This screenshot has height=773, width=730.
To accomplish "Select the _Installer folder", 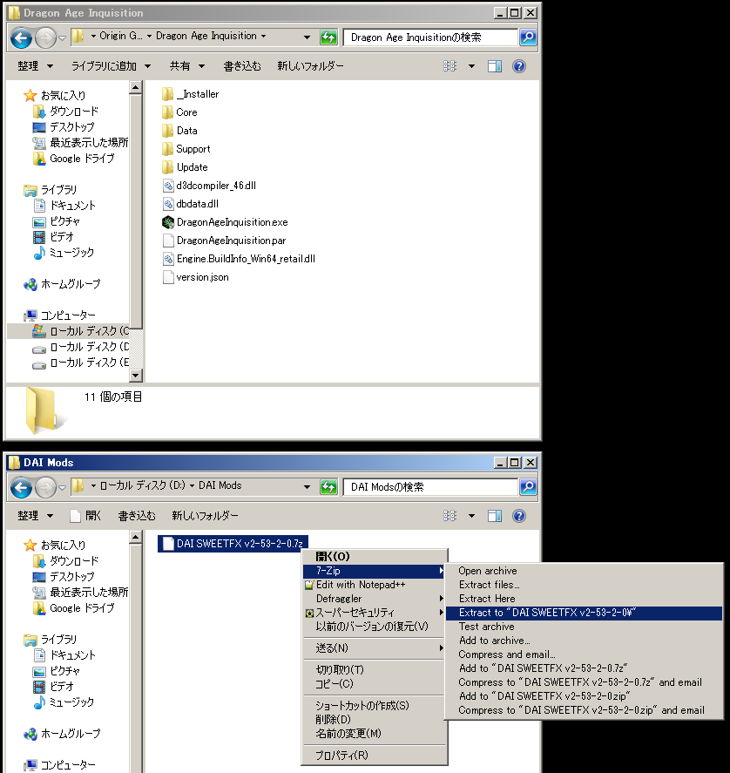I will click(x=190, y=94).
